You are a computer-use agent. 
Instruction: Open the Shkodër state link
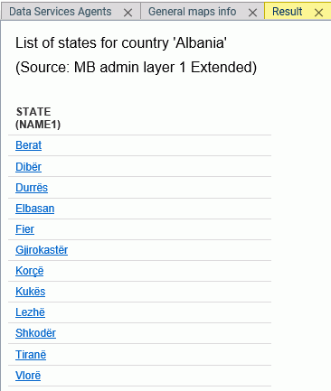[35, 333]
